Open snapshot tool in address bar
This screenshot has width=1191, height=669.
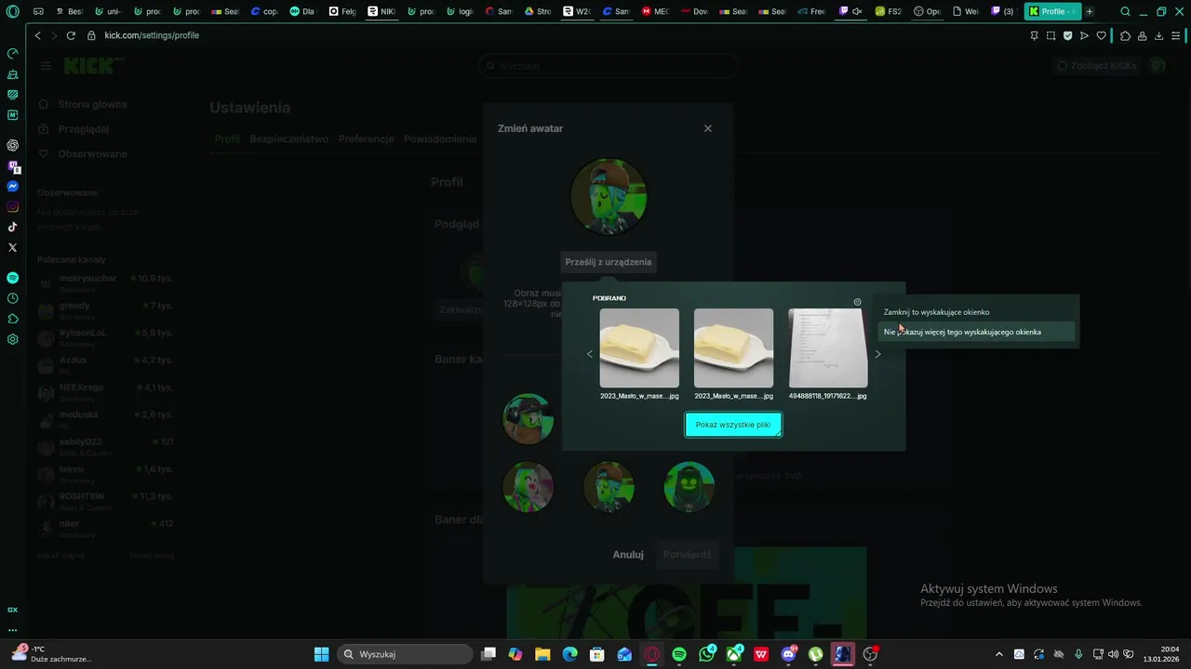pyautogui.click(x=1050, y=35)
